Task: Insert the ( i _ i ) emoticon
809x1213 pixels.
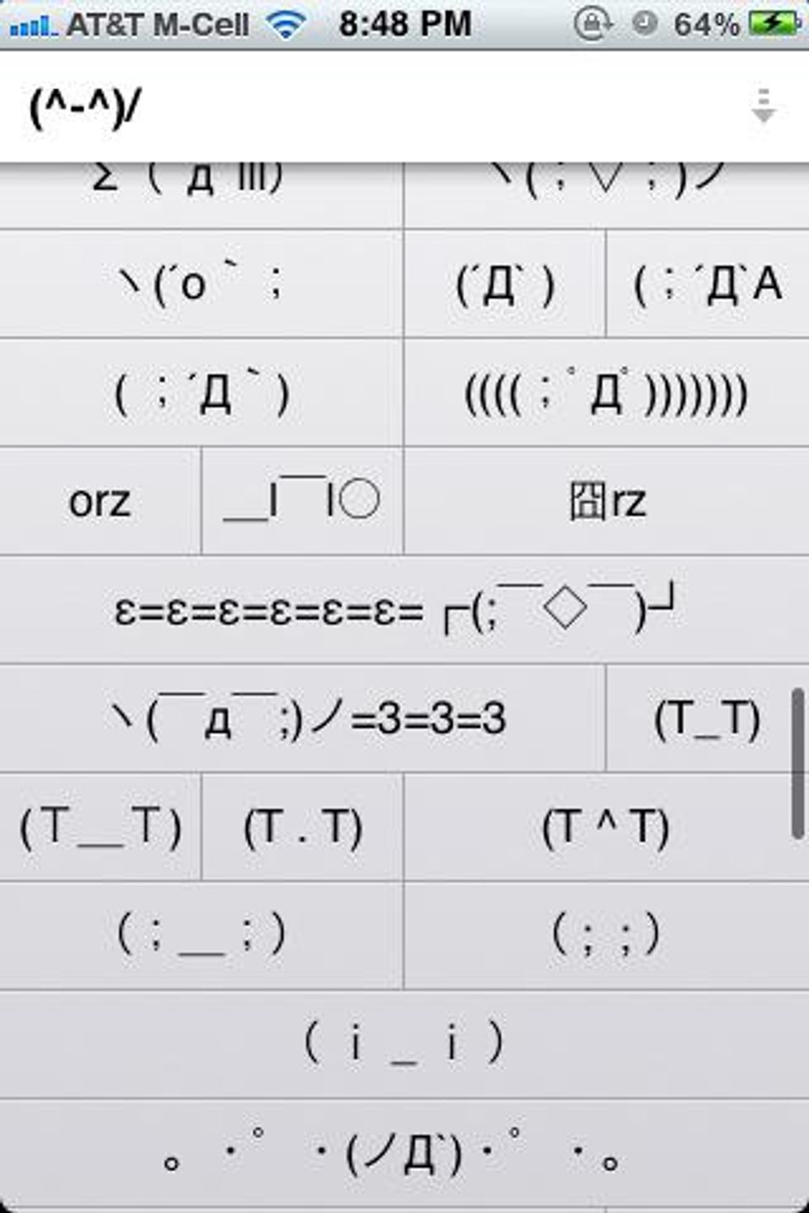Action: click(404, 1044)
